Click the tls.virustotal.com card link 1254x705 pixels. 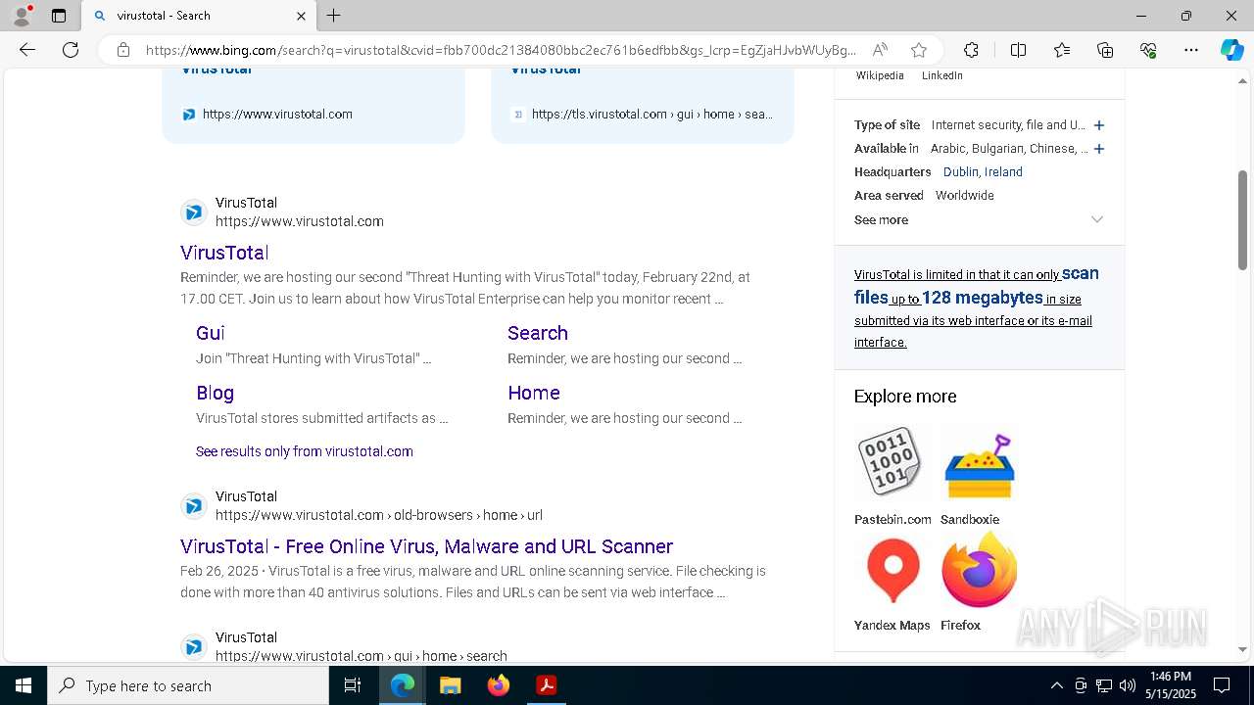pyautogui.click(x=651, y=115)
